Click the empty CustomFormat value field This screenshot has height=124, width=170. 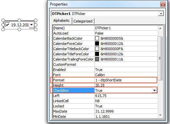coord(126,64)
